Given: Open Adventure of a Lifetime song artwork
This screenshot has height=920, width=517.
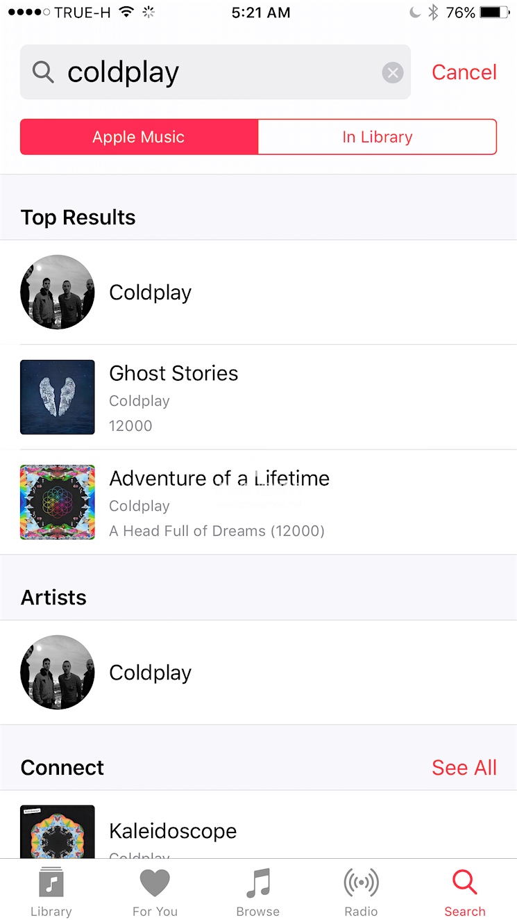Looking at the screenshot, I should [58, 502].
